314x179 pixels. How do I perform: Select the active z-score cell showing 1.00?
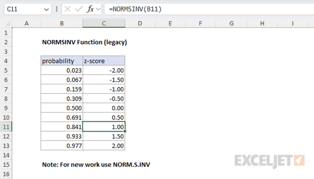click(104, 127)
